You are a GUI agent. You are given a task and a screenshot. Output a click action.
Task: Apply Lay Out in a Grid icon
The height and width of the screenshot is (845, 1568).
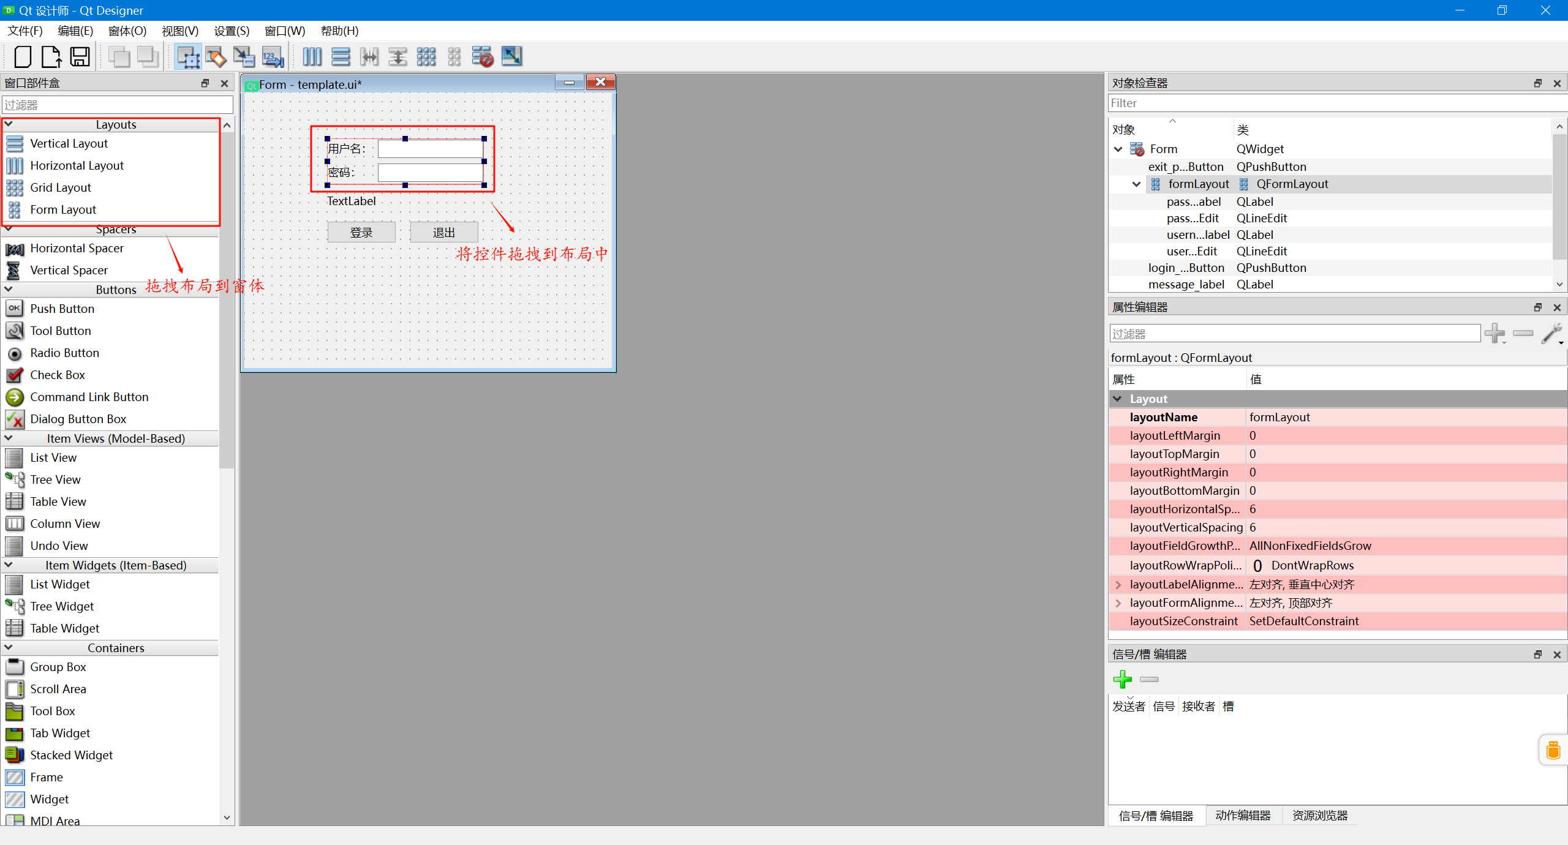426,57
